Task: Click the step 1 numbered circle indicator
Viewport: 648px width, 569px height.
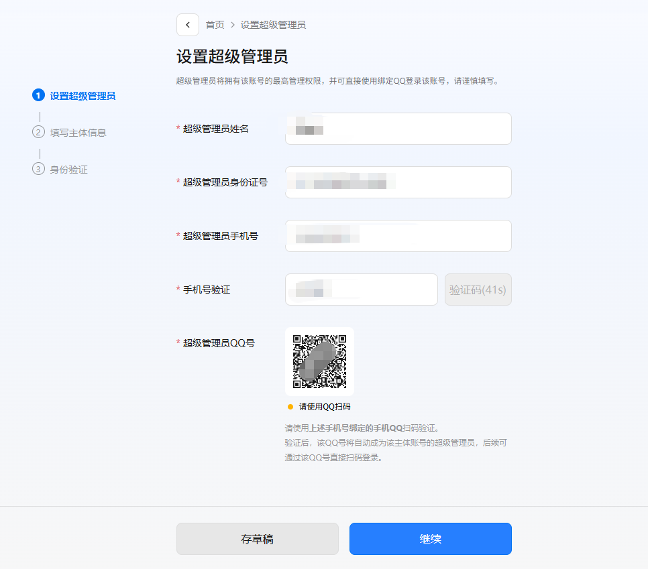Action: (x=38, y=94)
